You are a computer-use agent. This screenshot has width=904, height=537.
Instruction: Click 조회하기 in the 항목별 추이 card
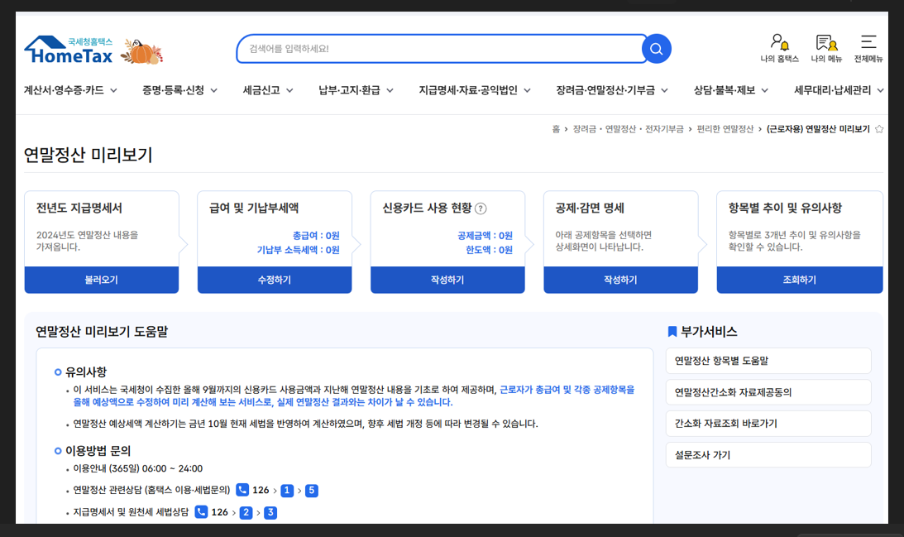click(x=799, y=280)
